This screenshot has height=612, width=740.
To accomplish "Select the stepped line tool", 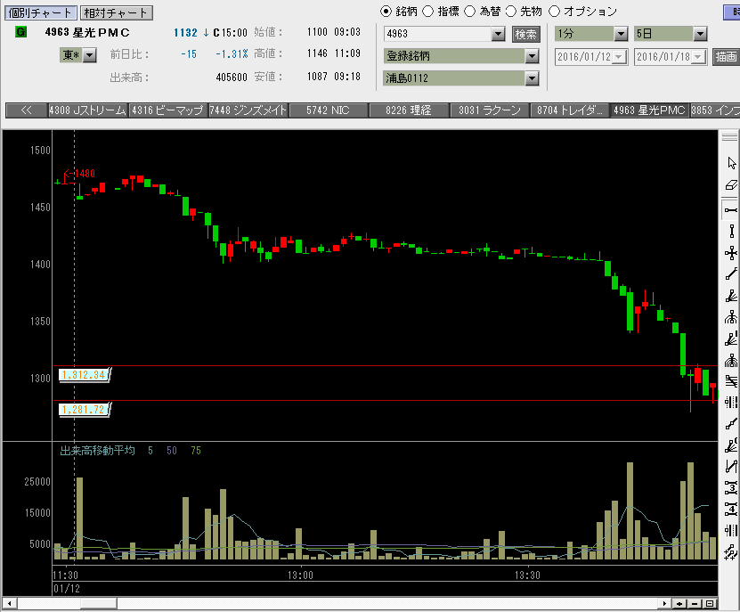I will [x=731, y=424].
